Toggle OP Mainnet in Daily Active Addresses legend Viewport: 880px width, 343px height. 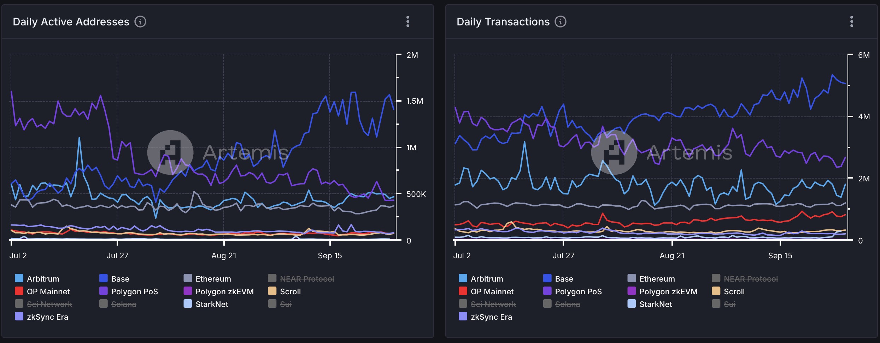click(x=42, y=291)
